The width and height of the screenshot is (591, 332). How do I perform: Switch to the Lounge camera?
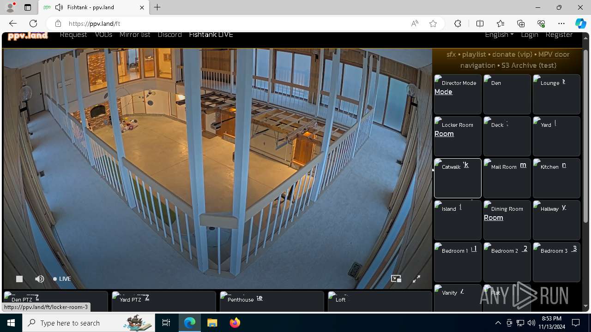(556, 94)
